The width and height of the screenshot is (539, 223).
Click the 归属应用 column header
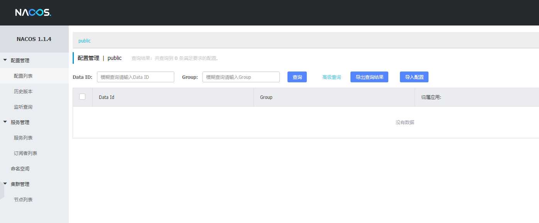(x=431, y=97)
